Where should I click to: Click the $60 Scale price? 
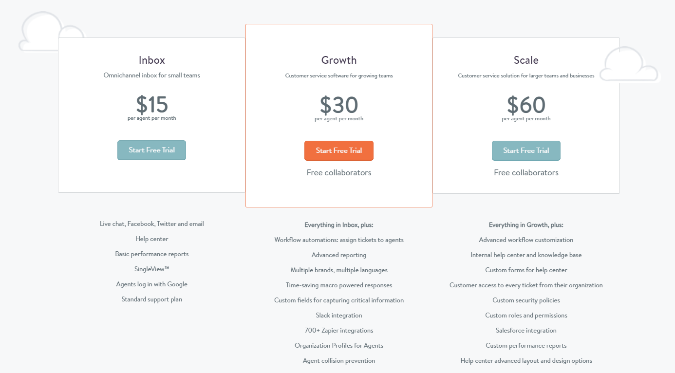tap(526, 105)
